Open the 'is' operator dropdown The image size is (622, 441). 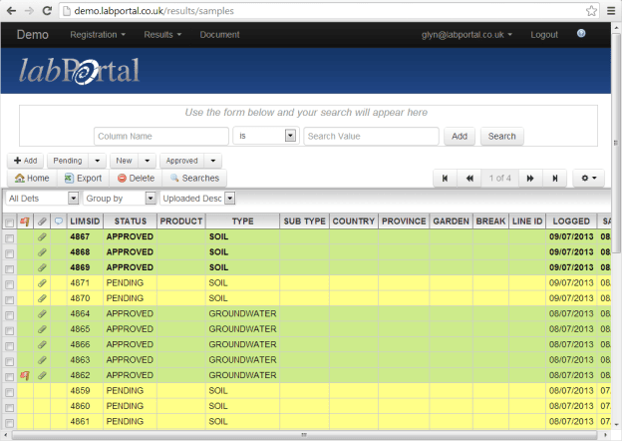point(266,136)
